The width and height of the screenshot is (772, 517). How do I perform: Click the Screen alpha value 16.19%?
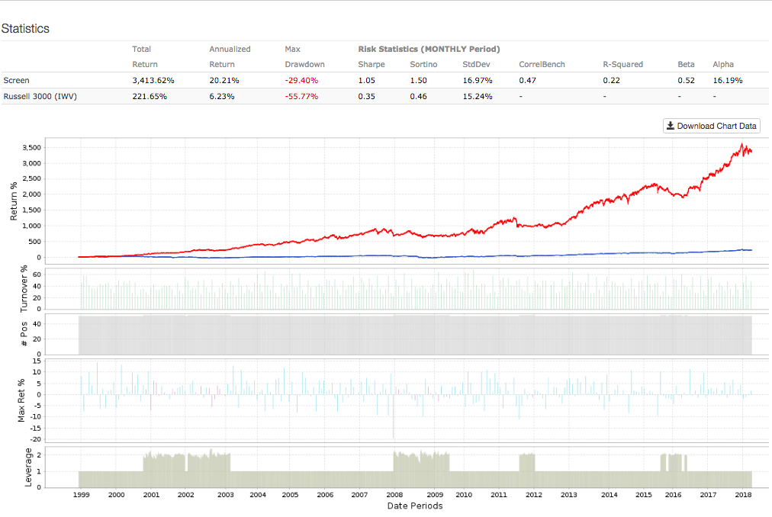(x=728, y=80)
